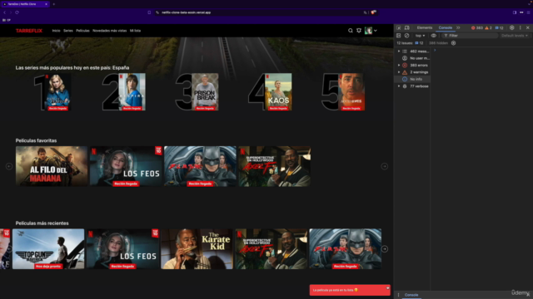
Task: Open Axel F in Películas más recientes
Action: click(x=271, y=249)
